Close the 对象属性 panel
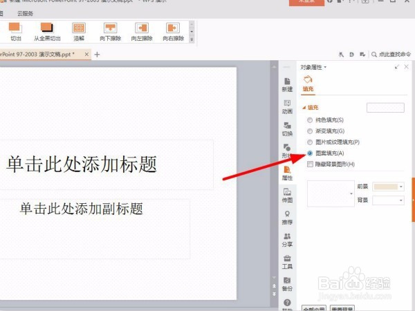 tap(406, 67)
